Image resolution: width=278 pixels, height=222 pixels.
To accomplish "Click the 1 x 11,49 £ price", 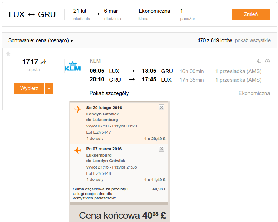I will (155, 180).
